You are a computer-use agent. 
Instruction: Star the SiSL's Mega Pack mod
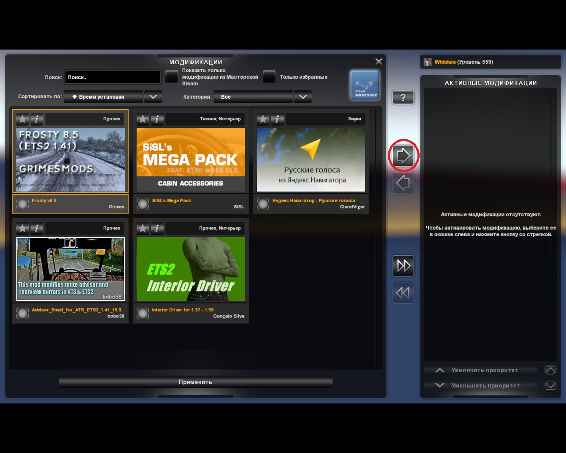143,119
